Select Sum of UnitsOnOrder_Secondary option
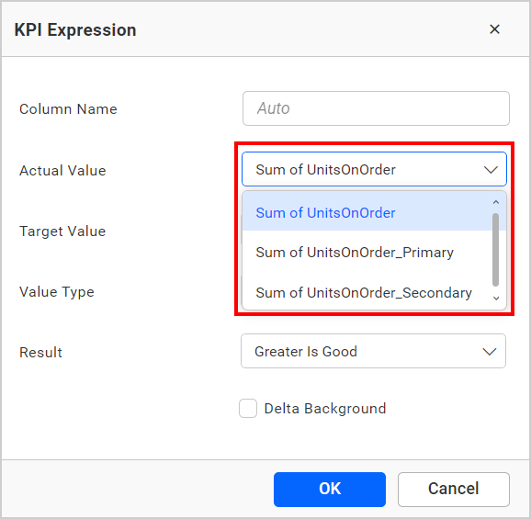Image resolution: width=531 pixels, height=519 pixels. 367,292
